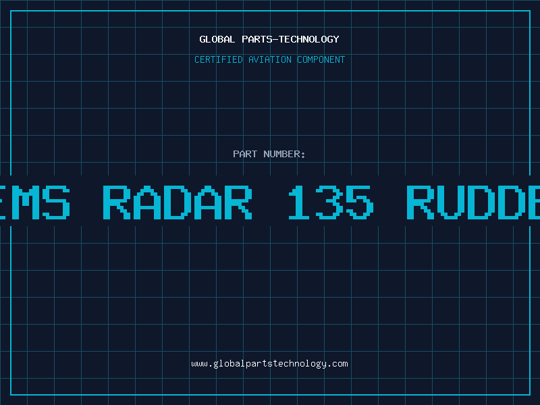
Task: Click the large '135' number
Action: [x=331, y=202]
